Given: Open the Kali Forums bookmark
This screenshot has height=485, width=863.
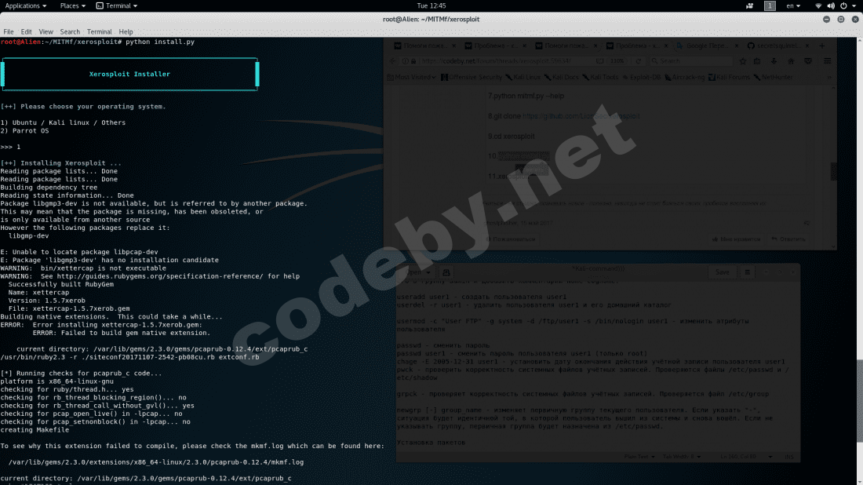Looking at the screenshot, I should point(730,77).
